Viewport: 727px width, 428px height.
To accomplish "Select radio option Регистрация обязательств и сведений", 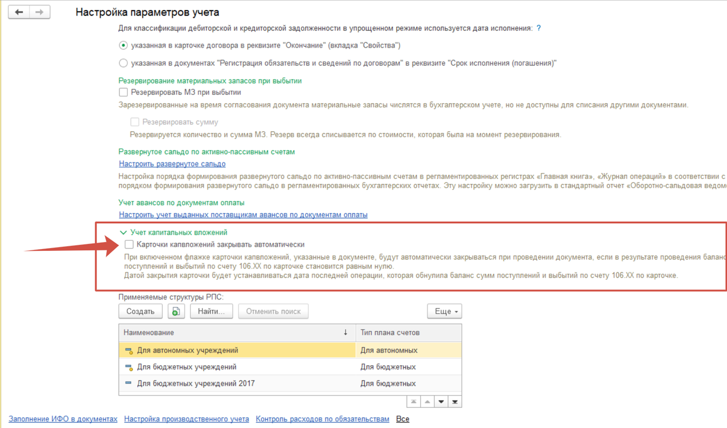I will click(123, 63).
